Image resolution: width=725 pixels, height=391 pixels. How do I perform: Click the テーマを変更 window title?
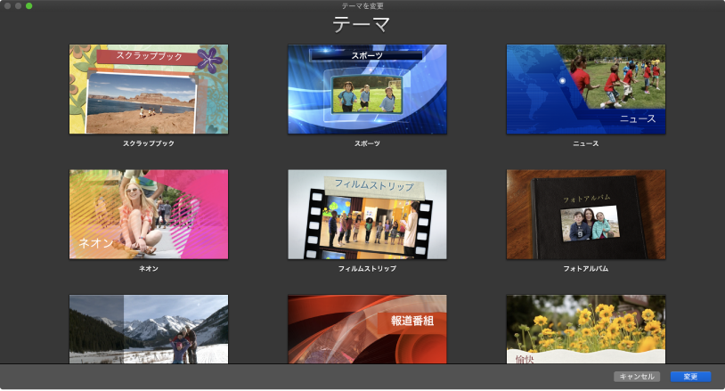click(362, 6)
